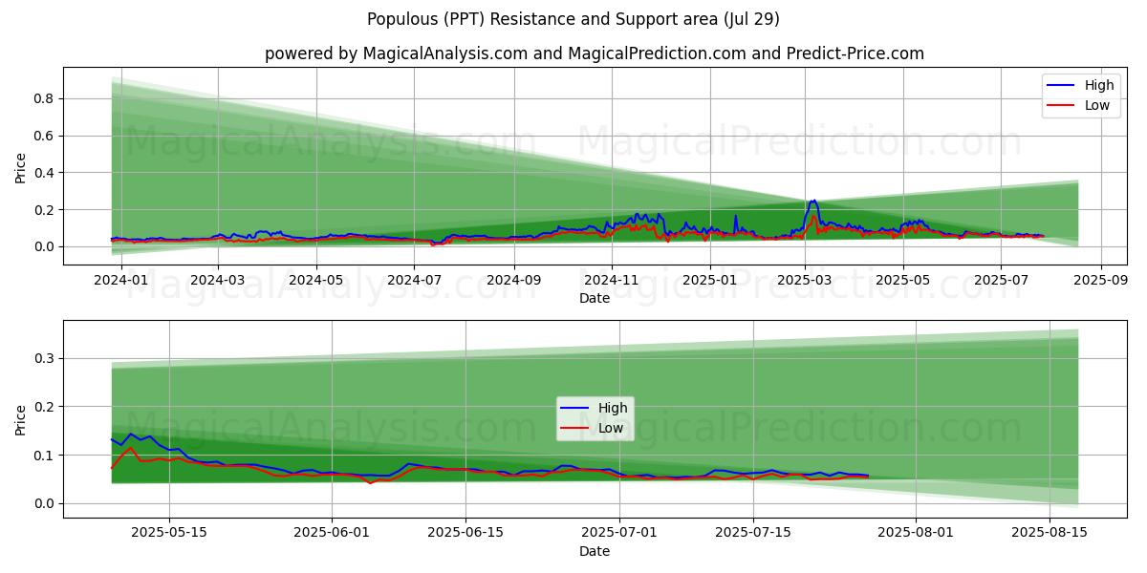
Task: Click the '2025-07-01' x-axis label of the bottom chart
Action: click(618, 533)
